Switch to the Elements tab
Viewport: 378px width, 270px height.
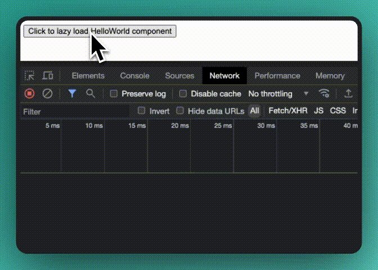[88, 76]
